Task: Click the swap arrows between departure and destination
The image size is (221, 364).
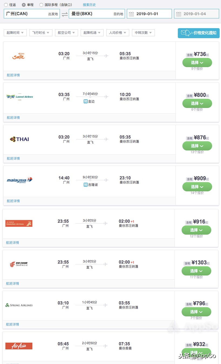Action: [64, 14]
